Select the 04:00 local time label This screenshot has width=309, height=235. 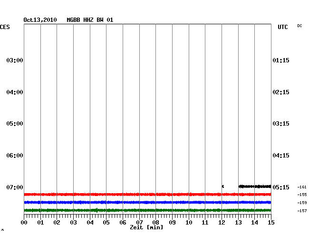click(15, 92)
